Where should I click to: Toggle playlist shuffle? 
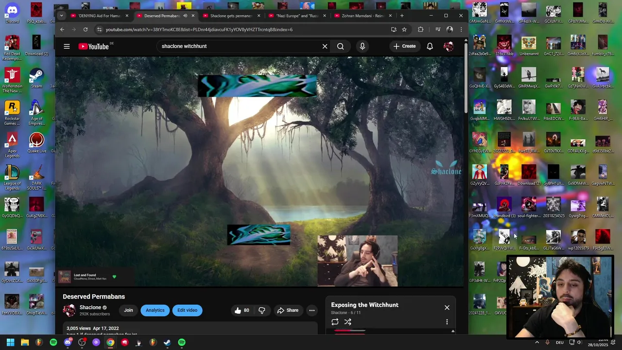point(348,322)
